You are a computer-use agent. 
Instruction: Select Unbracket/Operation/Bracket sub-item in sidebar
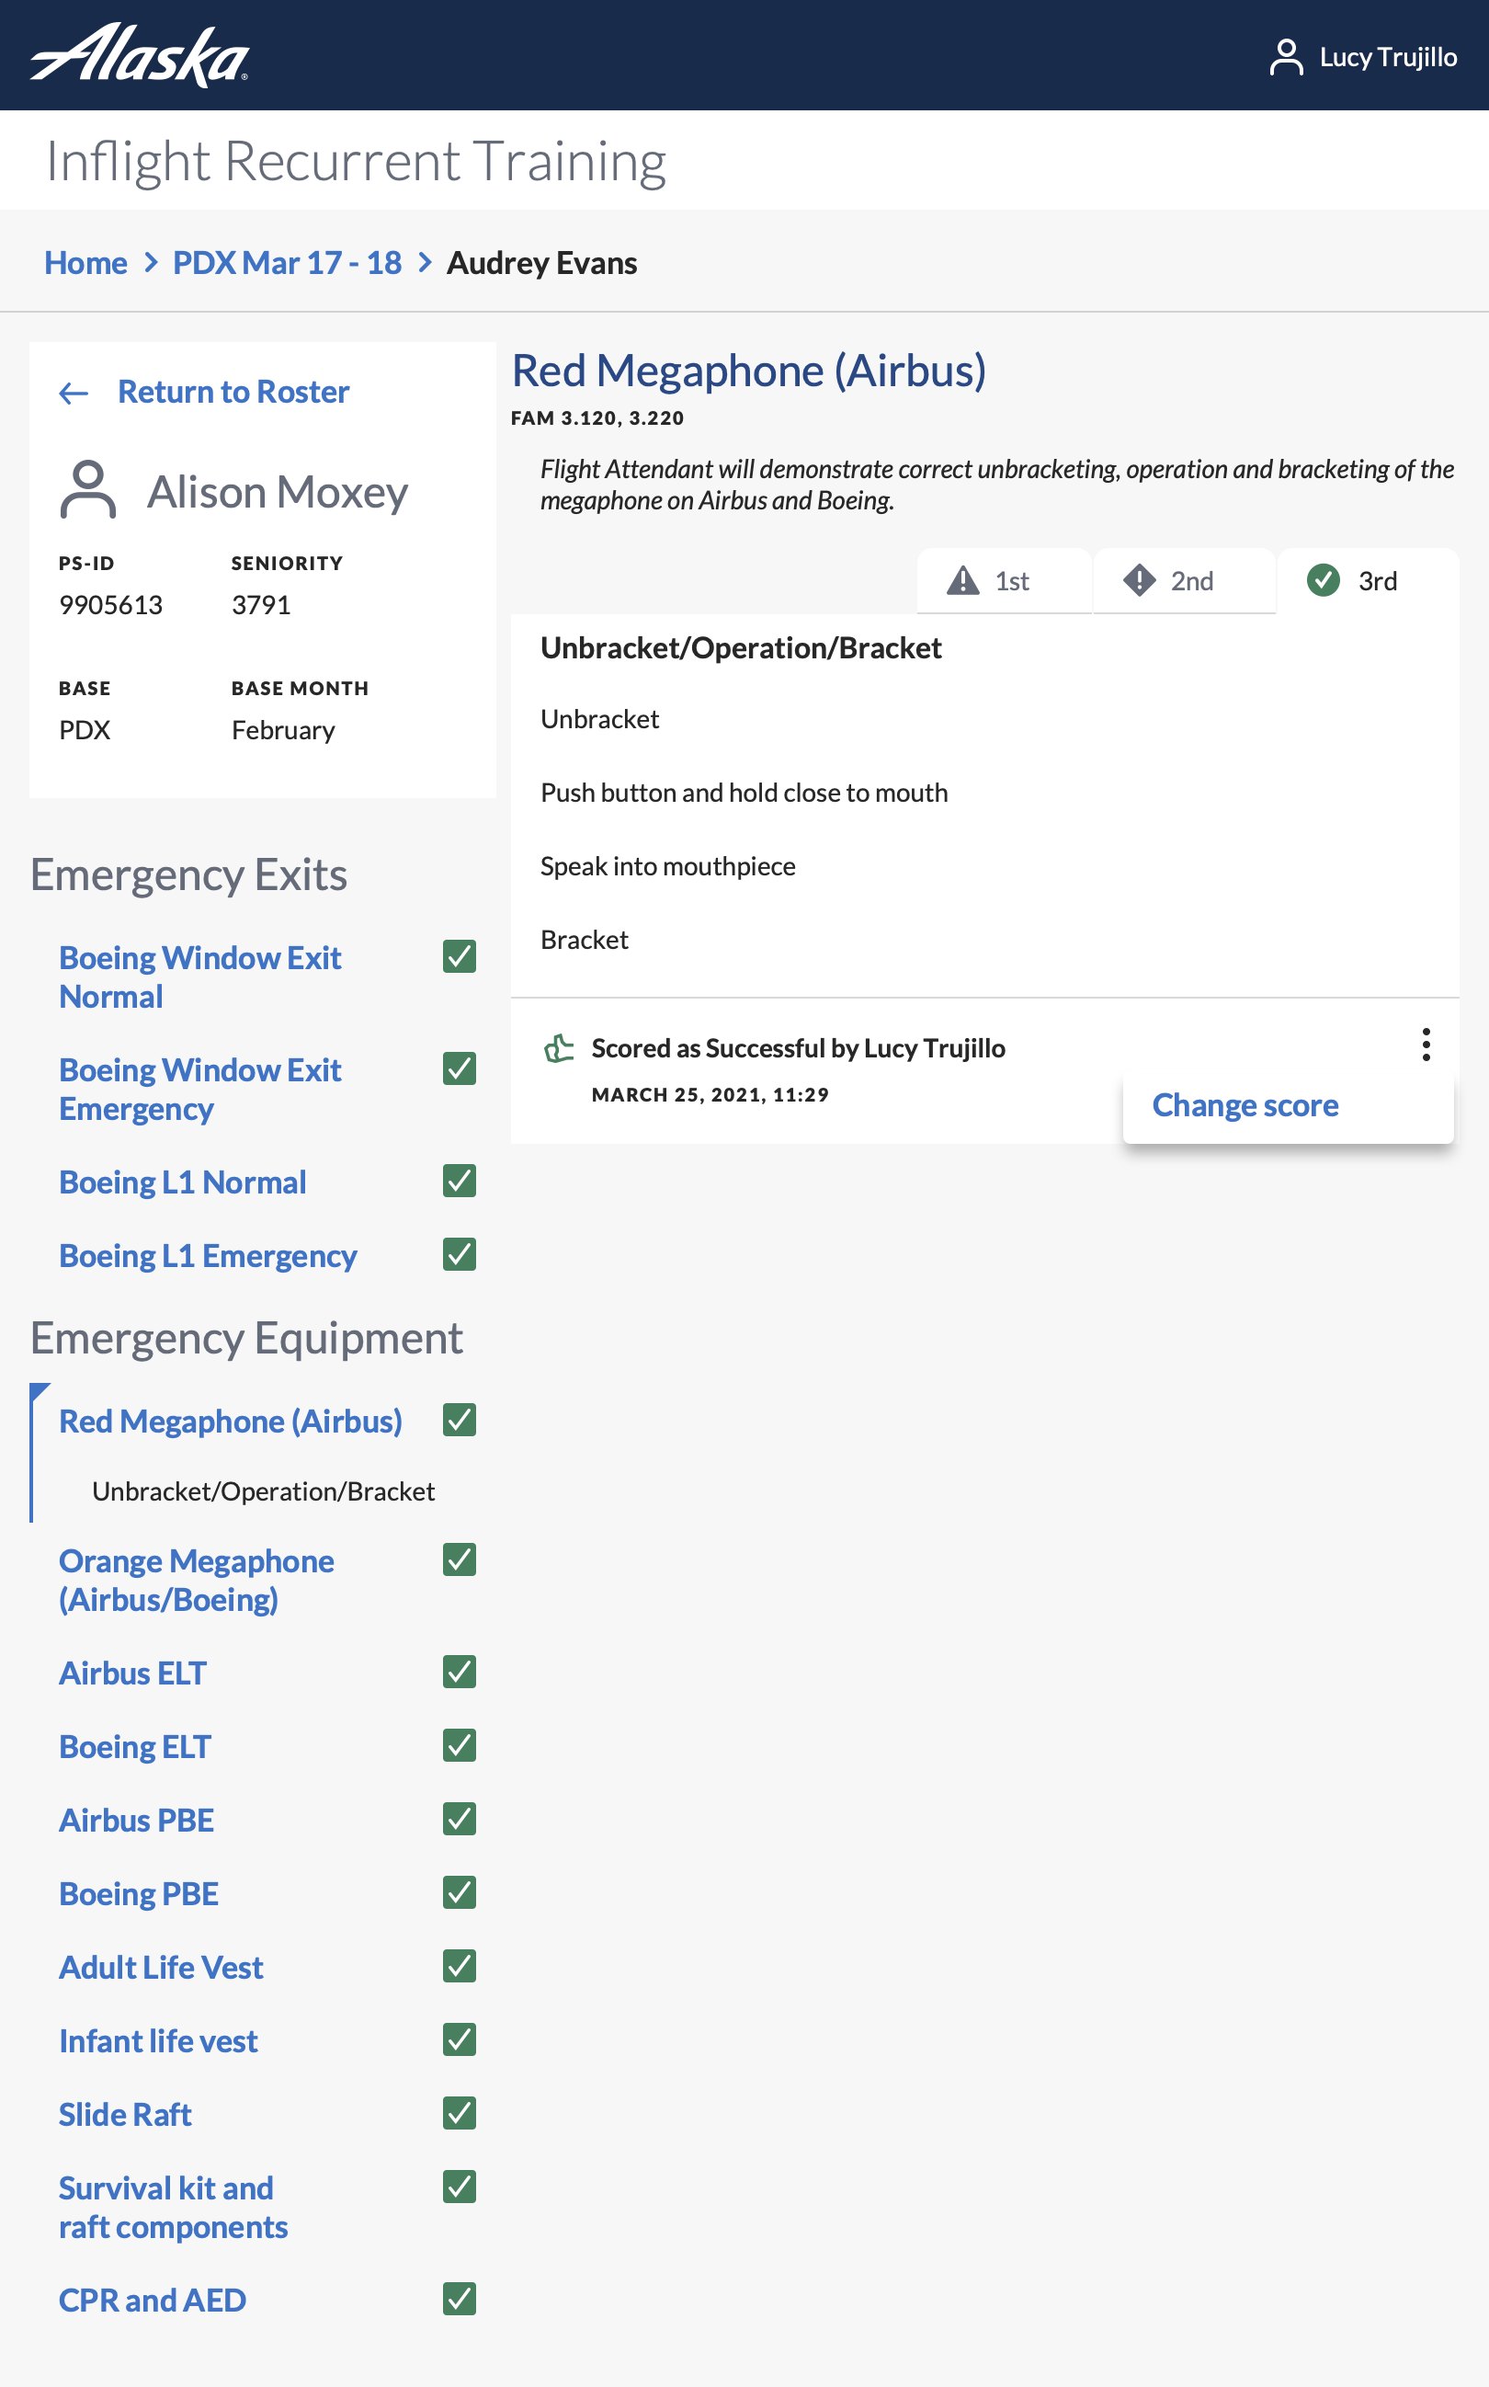point(263,1491)
